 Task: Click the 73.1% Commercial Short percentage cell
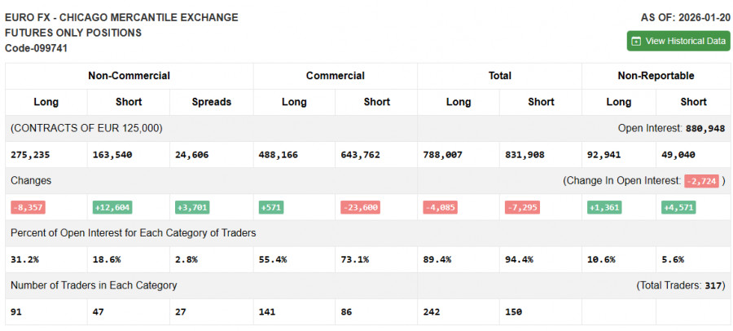click(355, 259)
